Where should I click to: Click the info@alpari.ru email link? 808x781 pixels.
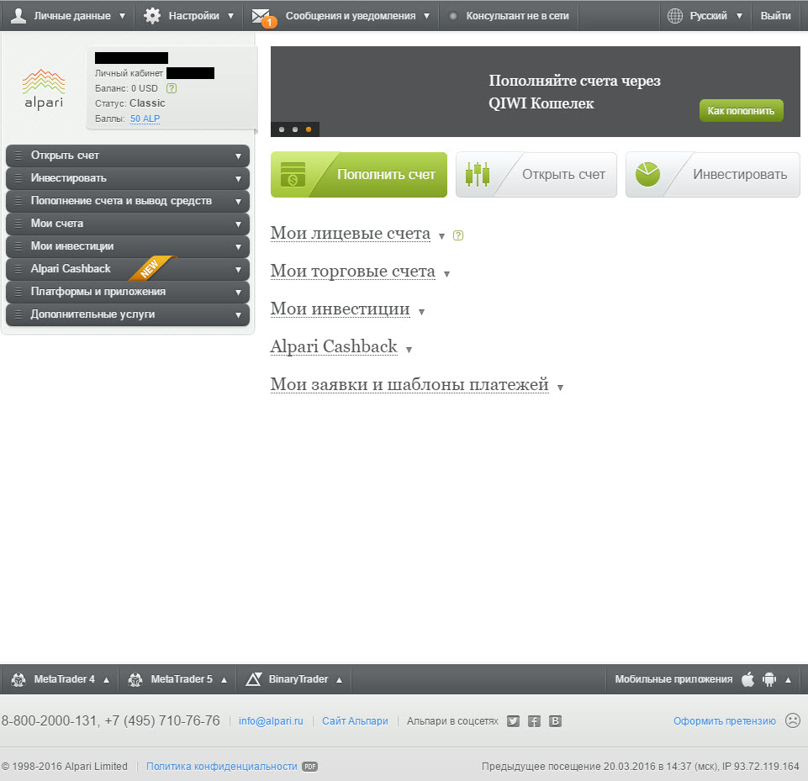click(x=271, y=721)
